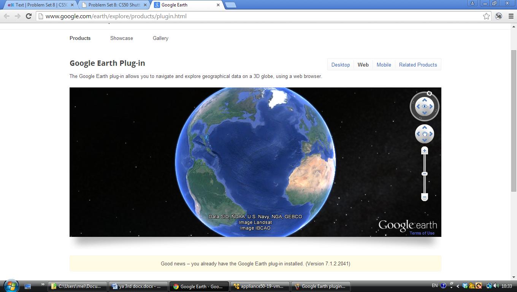
Task: Open the ya 3rd docx.docx taskbar window
Action: pyautogui.click(x=138, y=286)
